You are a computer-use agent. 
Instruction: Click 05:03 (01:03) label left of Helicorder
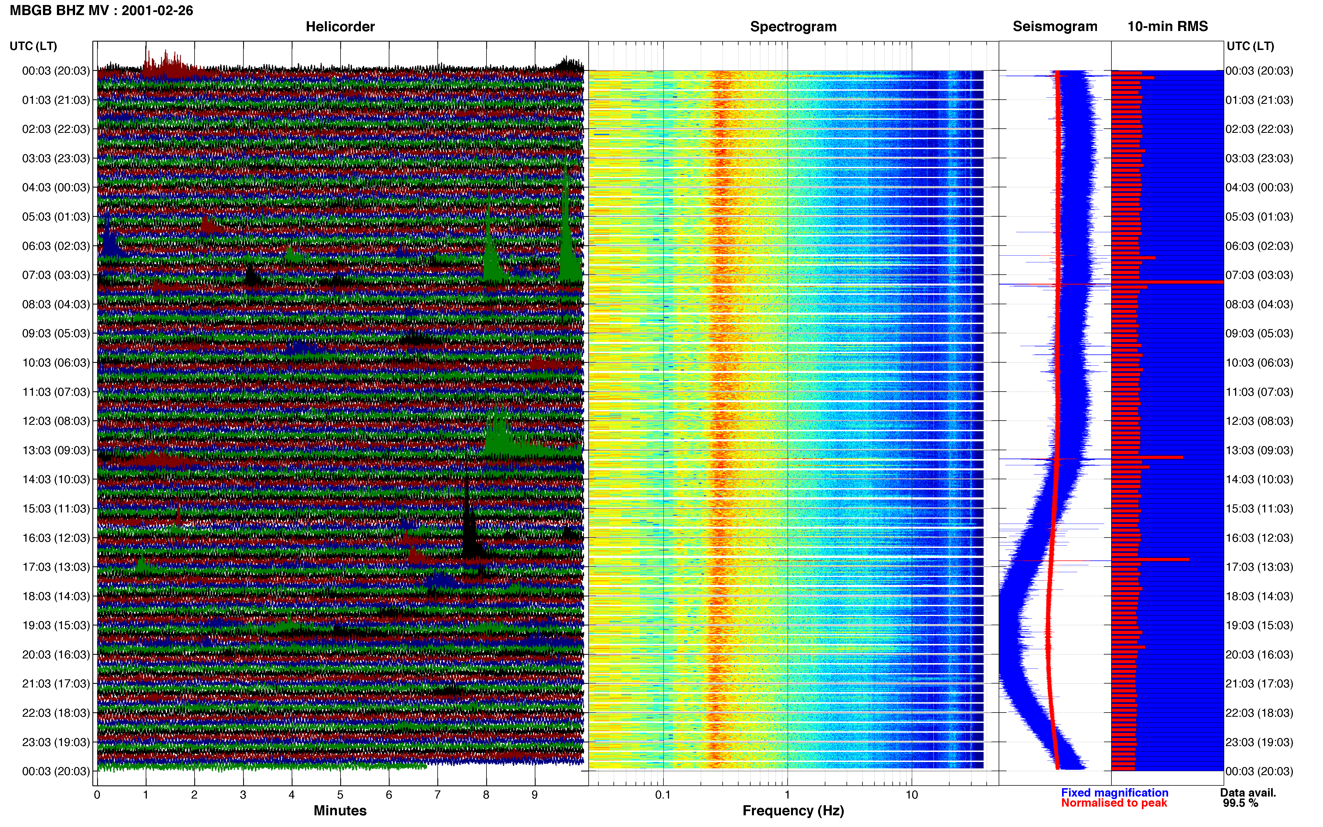coord(56,217)
